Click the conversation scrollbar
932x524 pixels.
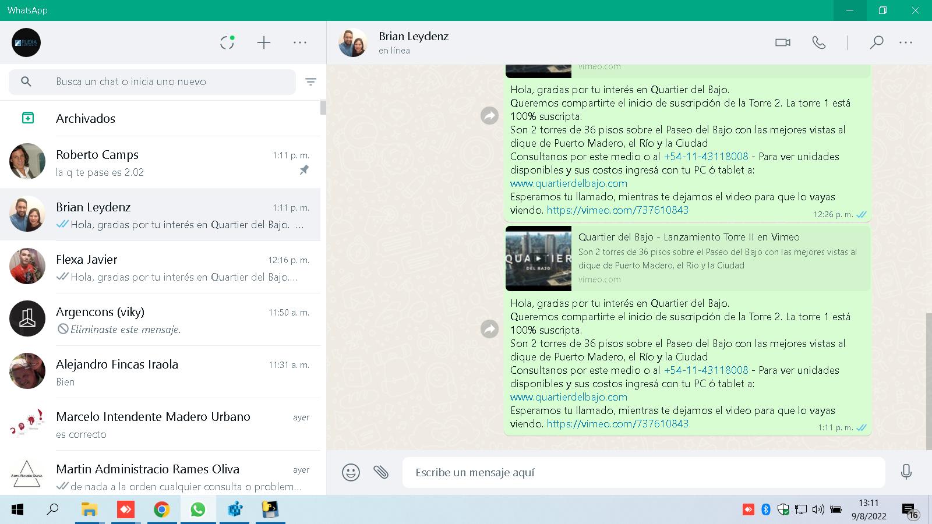929,381
